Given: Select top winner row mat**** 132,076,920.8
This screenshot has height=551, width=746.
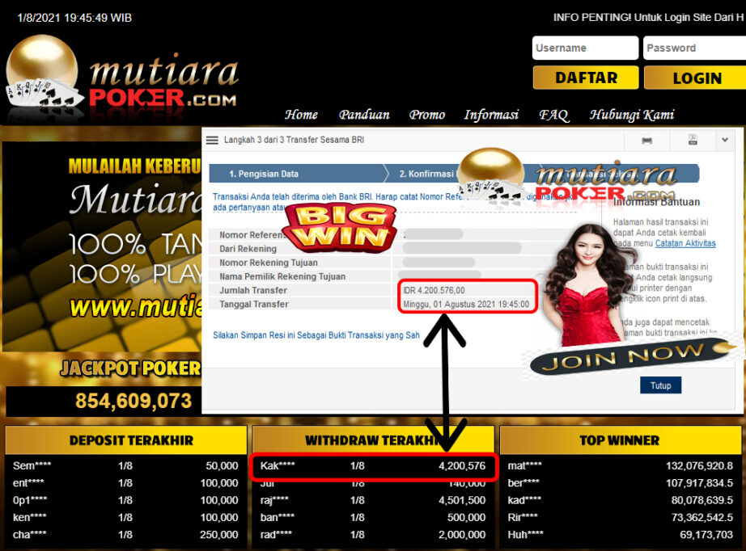Looking at the screenshot, I should coord(621,466).
